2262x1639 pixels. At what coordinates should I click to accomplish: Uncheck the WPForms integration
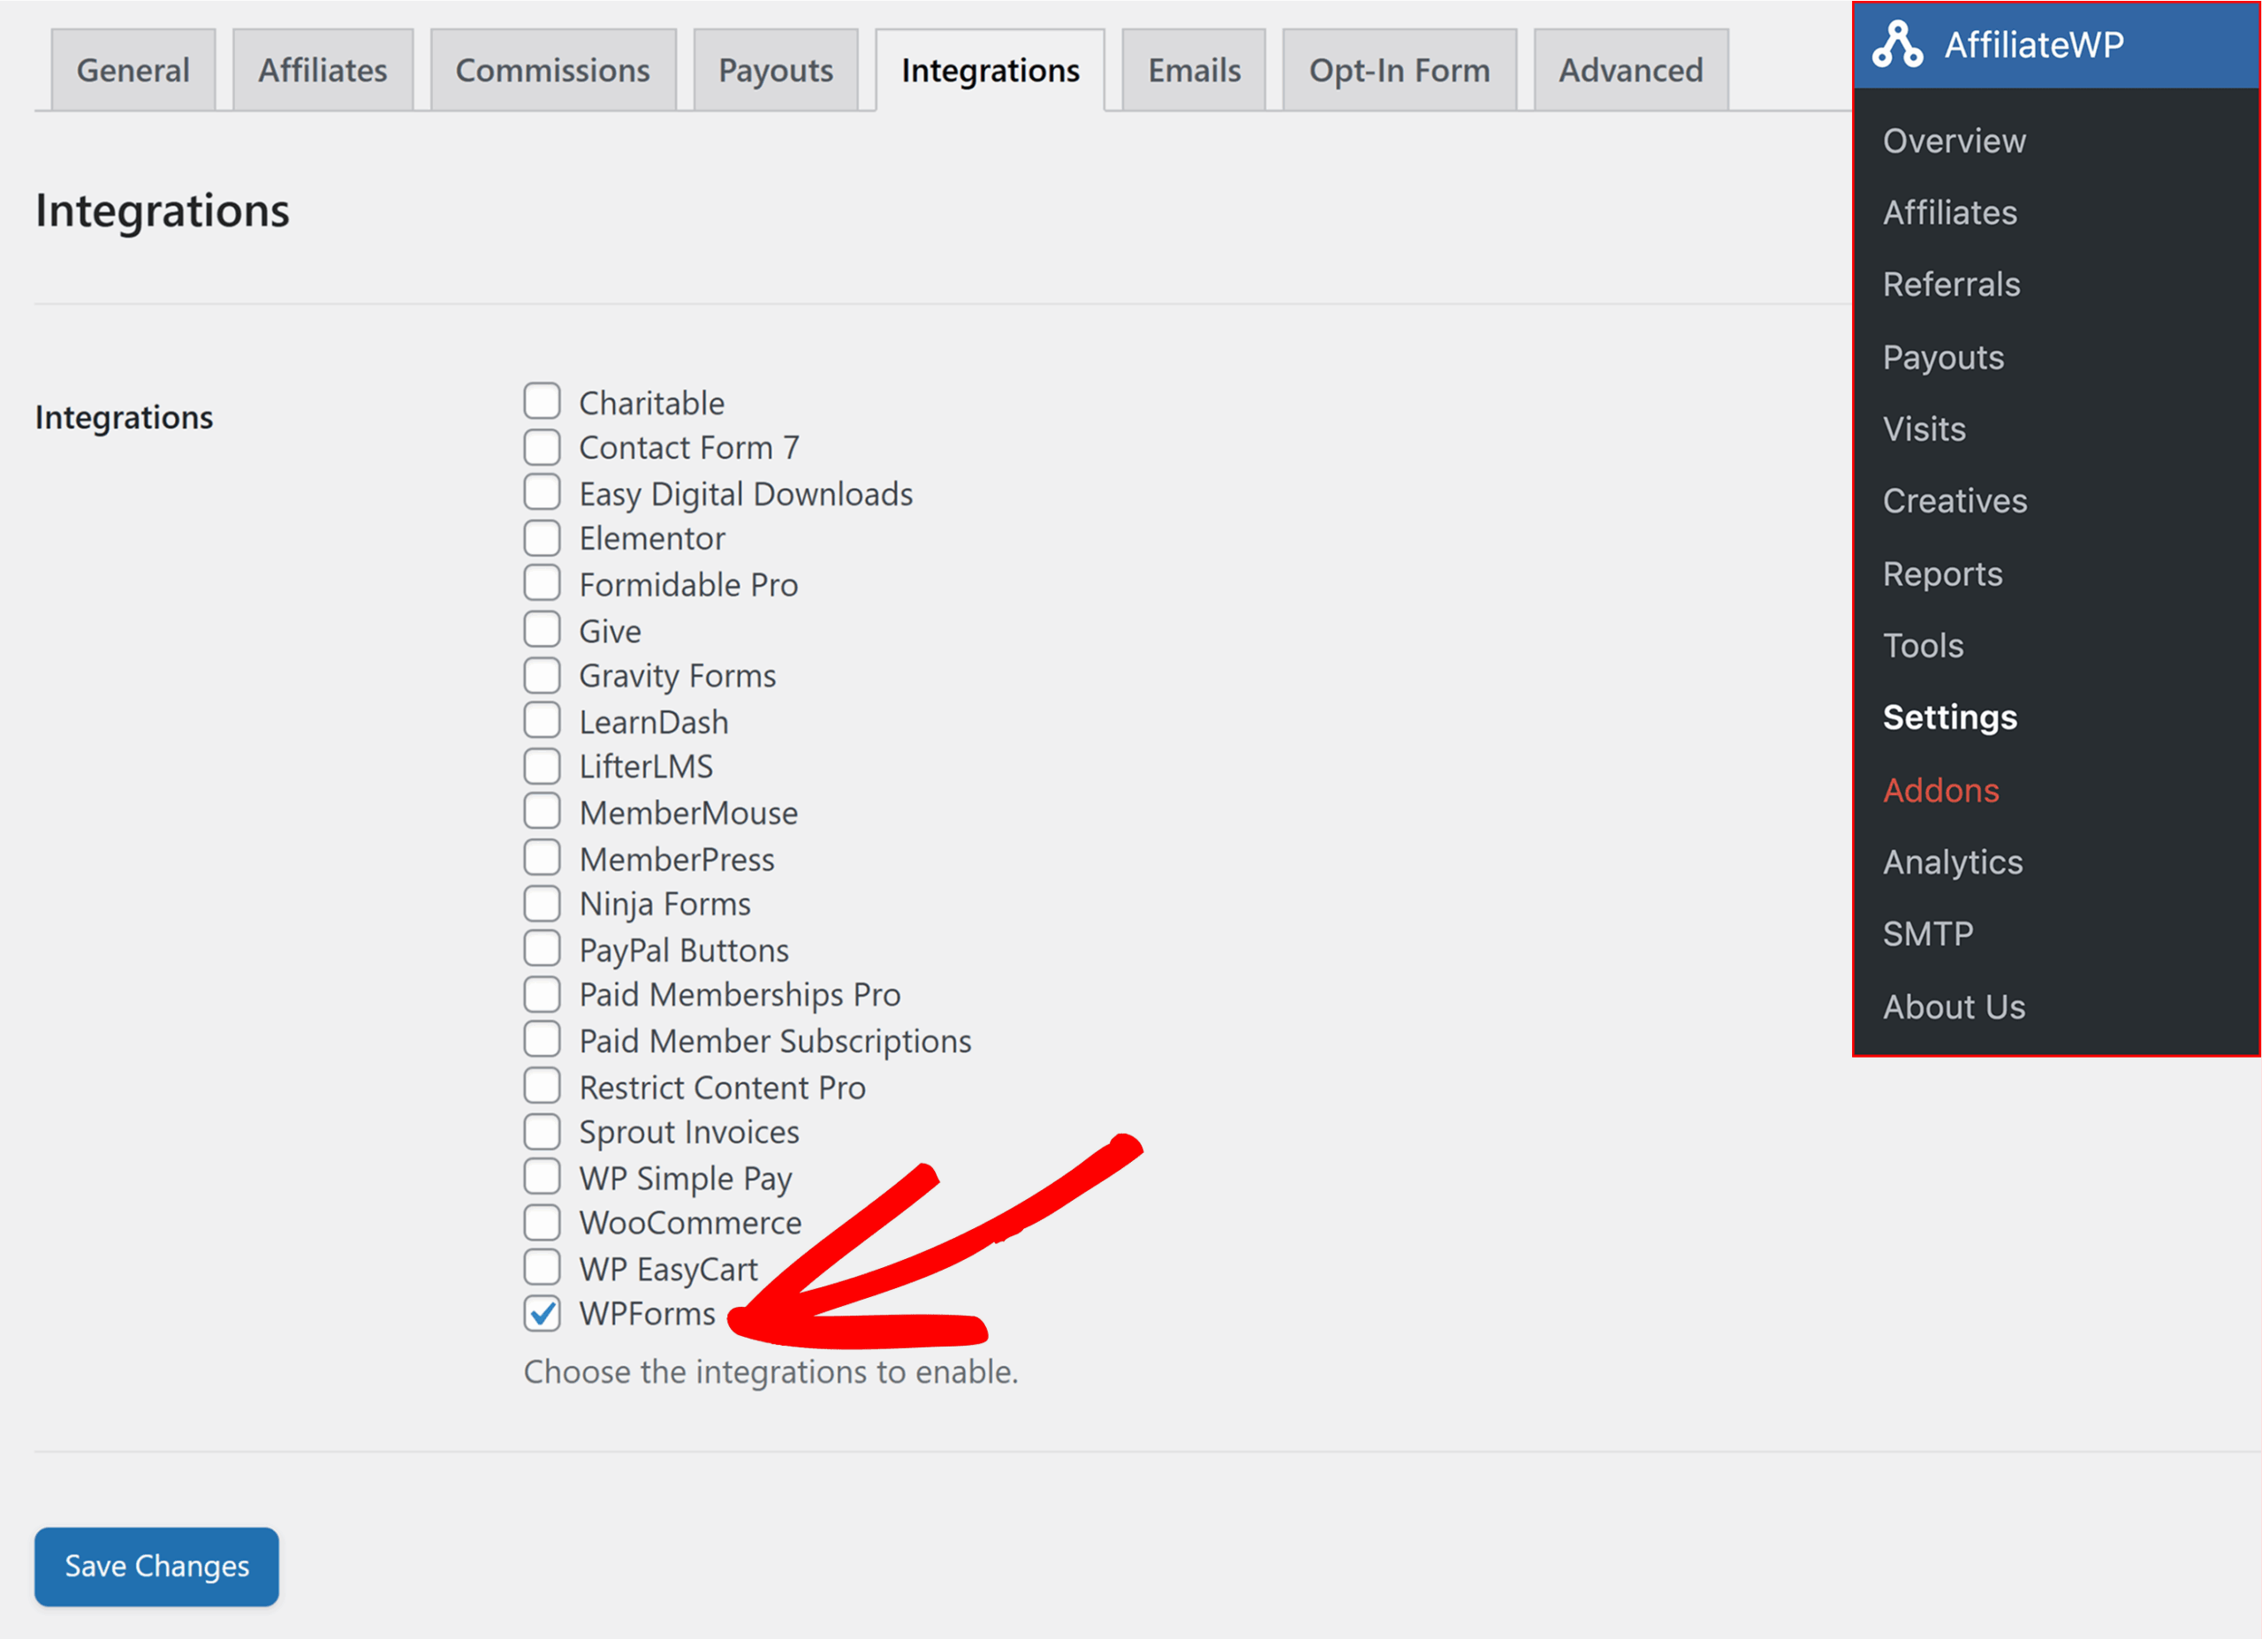(x=542, y=1314)
